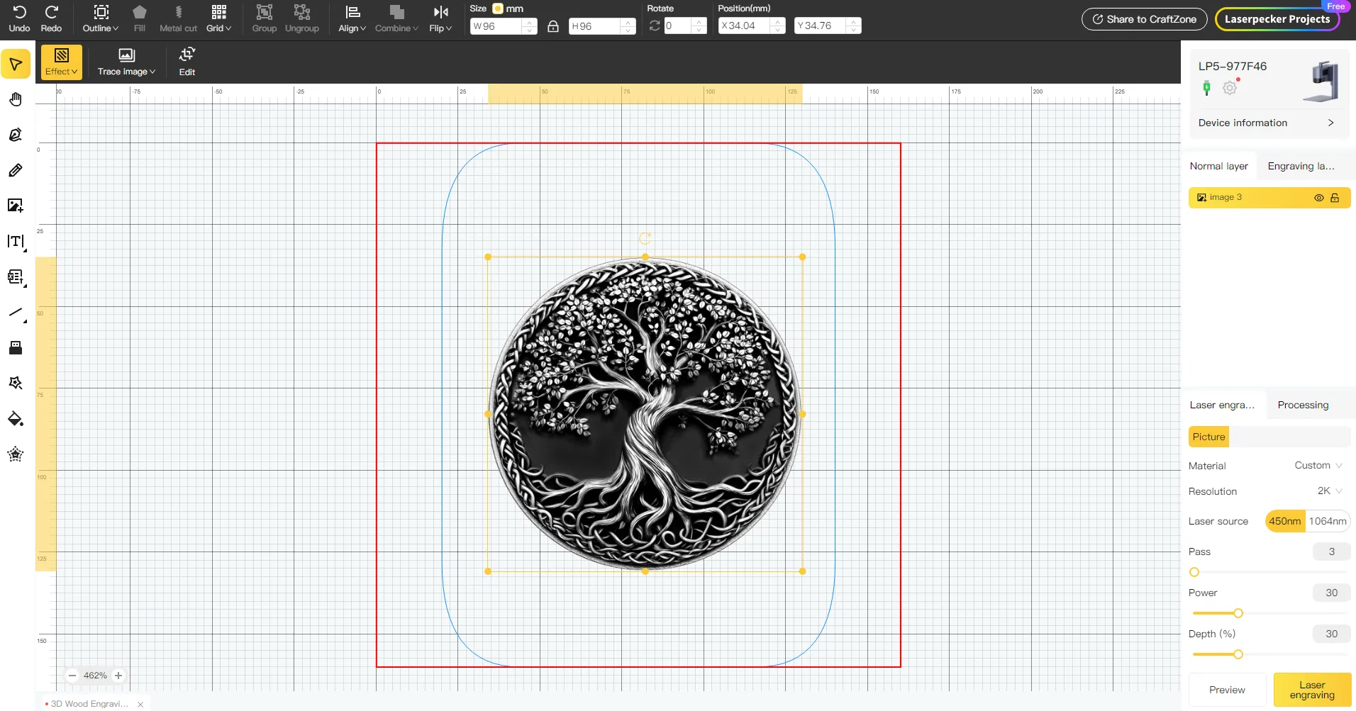The image size is (1356, 711).
Task: Select the Pen path tool
Action: 16,135
